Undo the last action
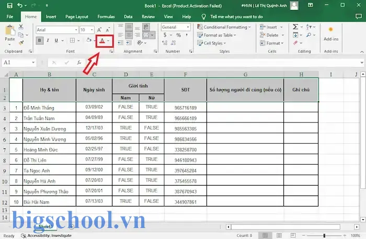This screenshot has width=366, height=239. tap(20, 5)
